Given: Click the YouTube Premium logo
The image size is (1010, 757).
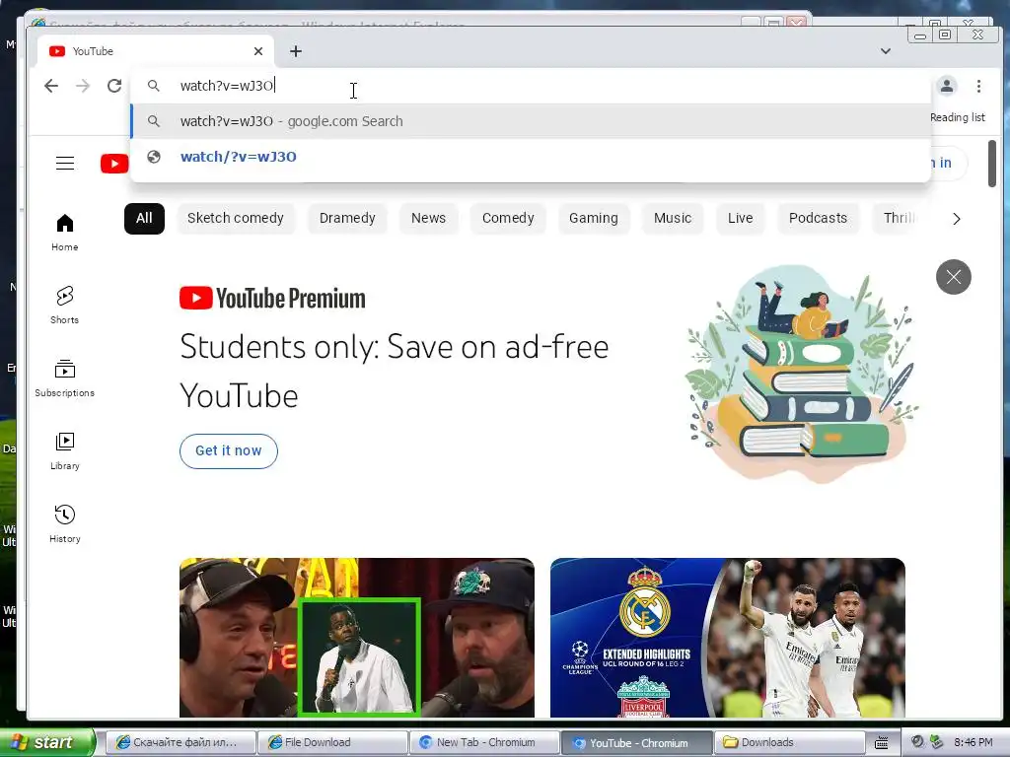Looking at the screenshot, I should (272, 298).
